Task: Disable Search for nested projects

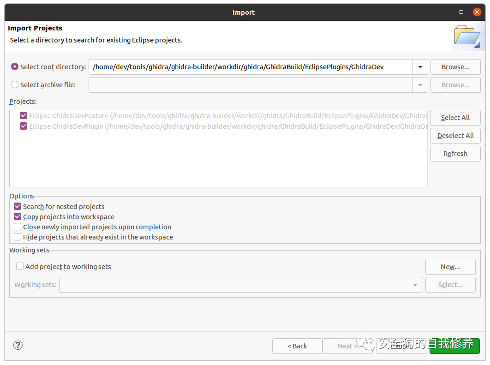Action: [18, 207]
